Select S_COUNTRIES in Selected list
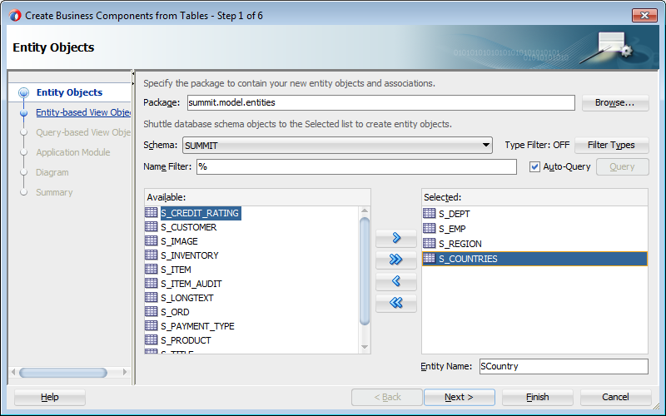 tap(534, 259)
